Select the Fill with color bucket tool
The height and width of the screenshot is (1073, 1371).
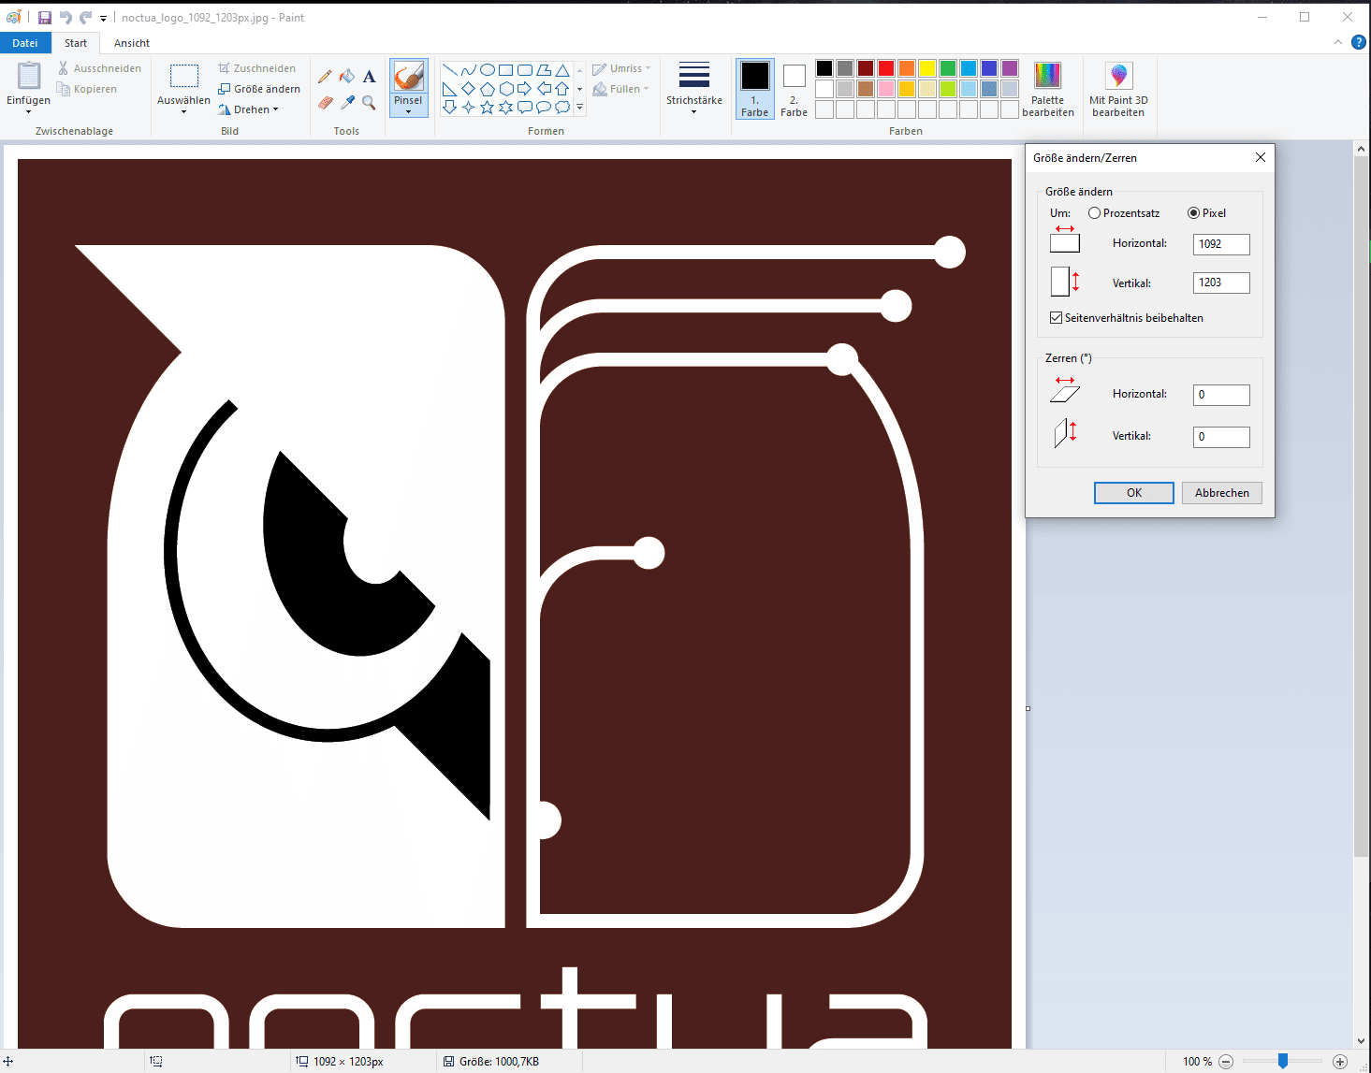tap(347, 77)
